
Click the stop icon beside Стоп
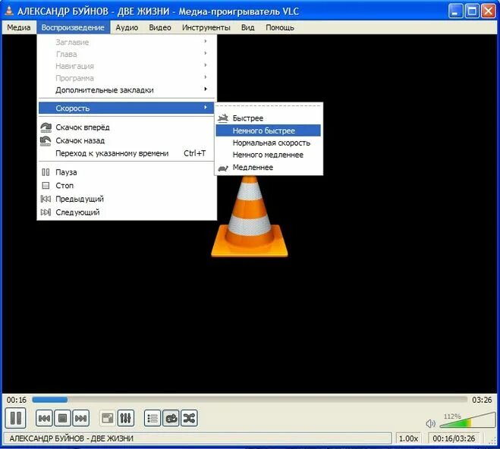(x=46, y=186)
